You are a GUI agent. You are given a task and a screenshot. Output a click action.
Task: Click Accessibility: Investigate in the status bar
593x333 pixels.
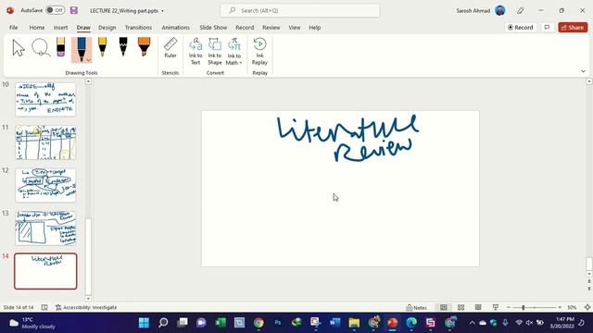[86, 307]
